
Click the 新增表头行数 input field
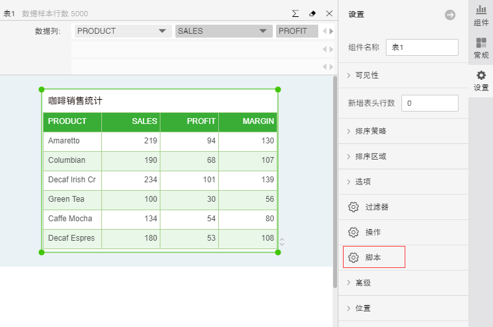(x=429, y=103)
